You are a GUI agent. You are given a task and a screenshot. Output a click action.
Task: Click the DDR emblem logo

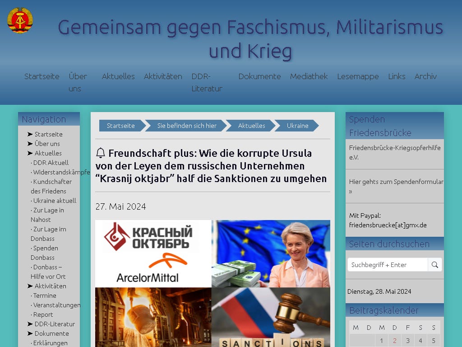click(x=20, y=20)
